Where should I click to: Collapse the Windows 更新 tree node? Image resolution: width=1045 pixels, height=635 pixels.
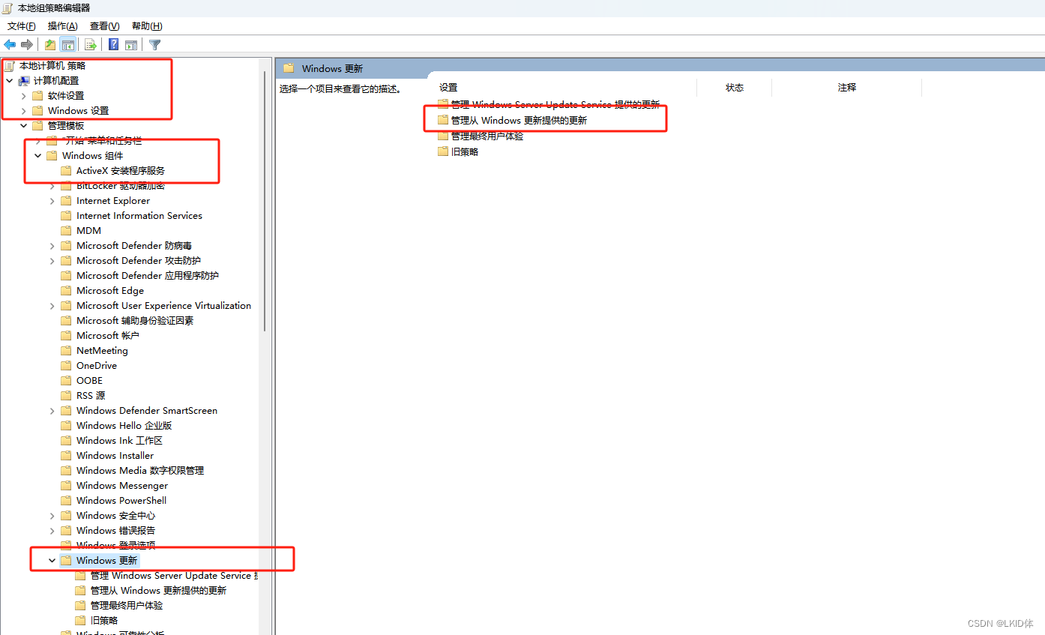tap(52, 561)
